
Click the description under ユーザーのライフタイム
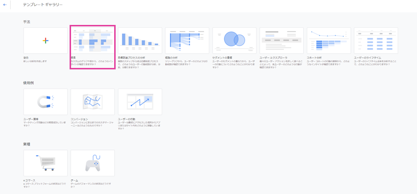[375, 63]
